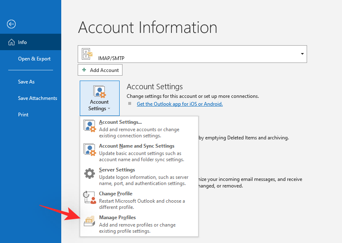Select Print from the left sidebar

tap(23, 115)
